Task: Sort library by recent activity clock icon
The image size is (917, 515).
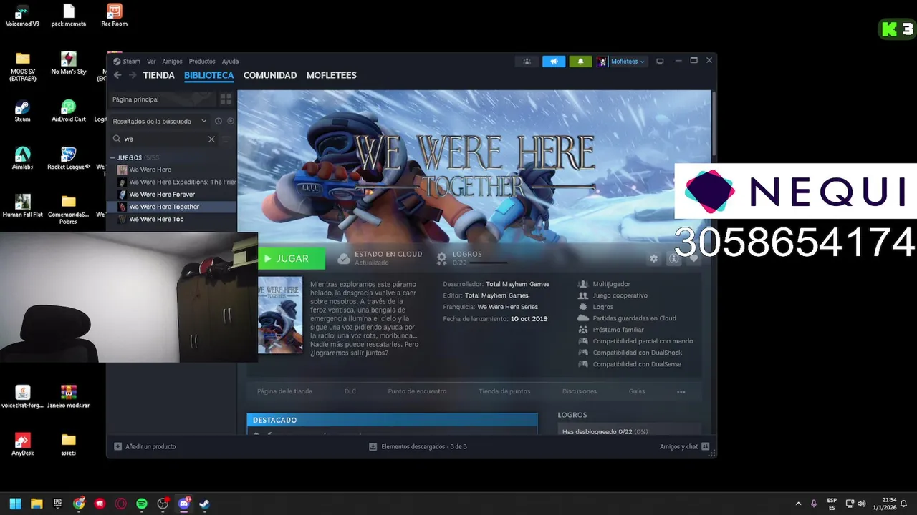Action: coord(219,121)
